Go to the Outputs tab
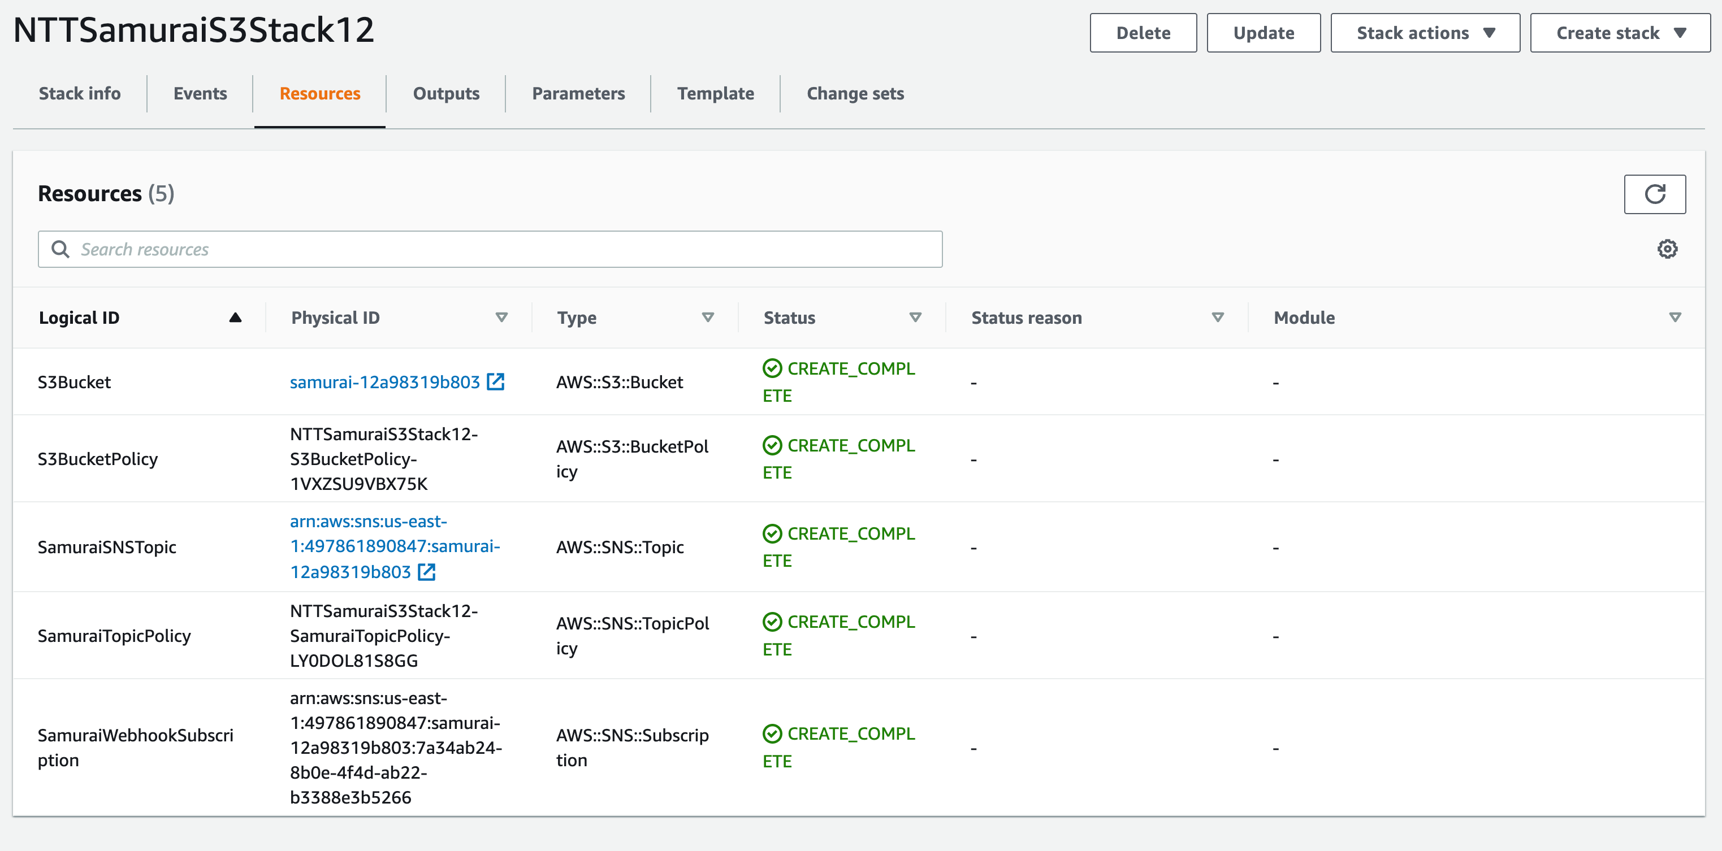Screen dimensions: 1722x851 click(446, 93)
